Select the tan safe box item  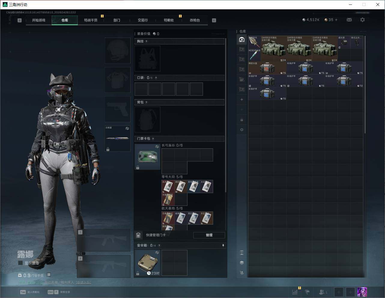coord(147,263)
